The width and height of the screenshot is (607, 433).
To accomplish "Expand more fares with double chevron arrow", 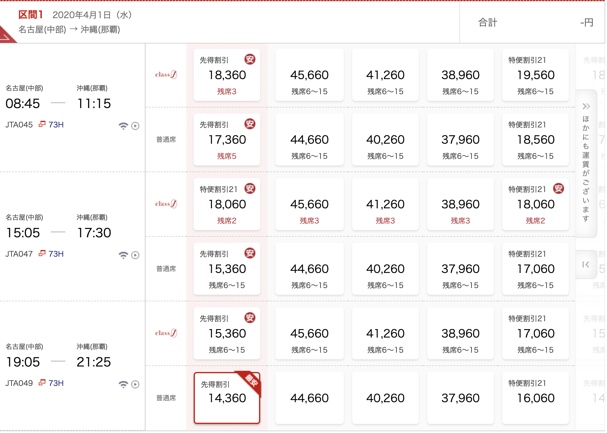I will 586,106.
